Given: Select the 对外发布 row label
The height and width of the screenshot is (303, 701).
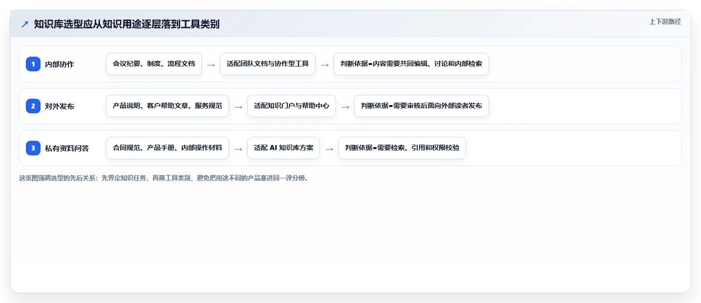Looking at the screenshot, I should pos(60,106).
